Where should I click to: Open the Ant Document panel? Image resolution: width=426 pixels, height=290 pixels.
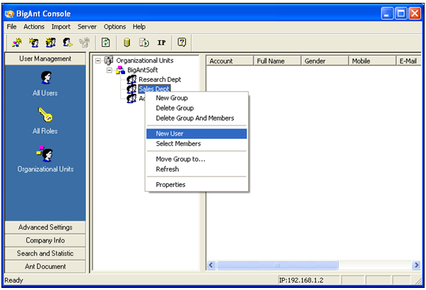click(x=45, y=267)
